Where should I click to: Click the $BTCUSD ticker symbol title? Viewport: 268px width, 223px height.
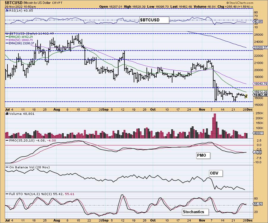point(13,3)
